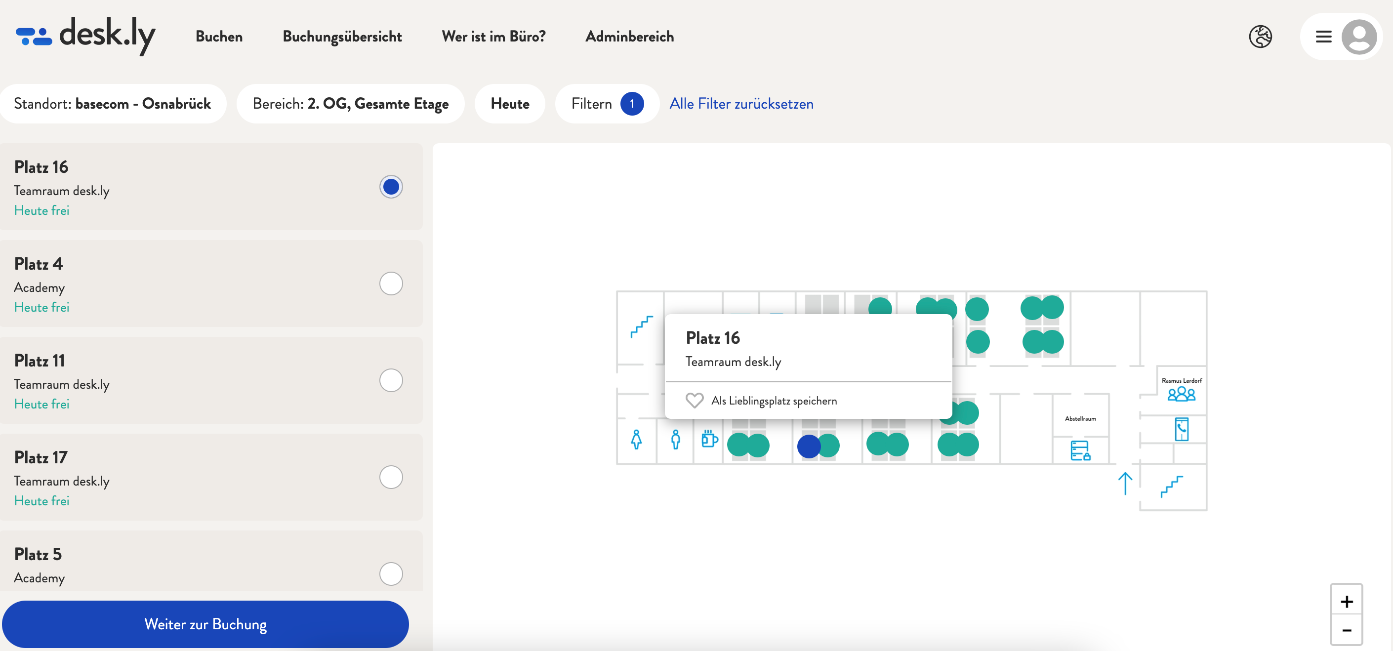Screen dimensions: 1393x651
Task: Select the Platz 11 radio button
Action: (x=390, y=380)
